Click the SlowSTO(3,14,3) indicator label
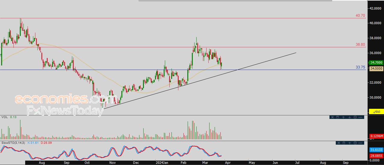The height and width of the screenshot is (165, 384). click(x=13, y=143)
